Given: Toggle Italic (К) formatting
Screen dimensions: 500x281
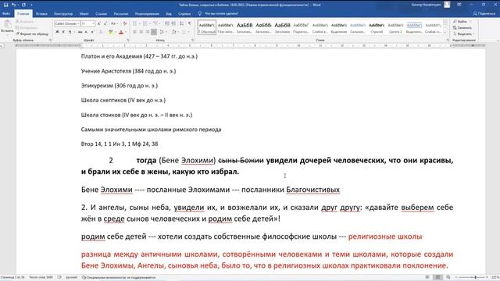Looking at the screenshot, I should [63, 32].
